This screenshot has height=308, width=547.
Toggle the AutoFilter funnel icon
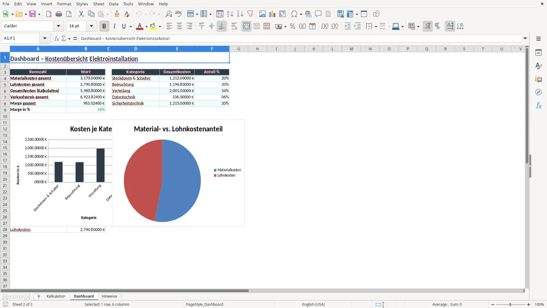point(250,14)
